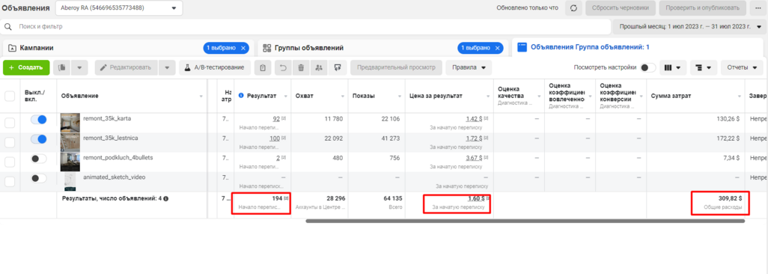Open the breakdown icon menu
The height and width of the screenshot is (274, 768).
coord(704,67)
